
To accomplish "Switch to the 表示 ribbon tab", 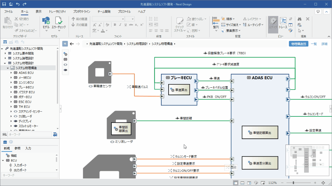I will 39,11.
